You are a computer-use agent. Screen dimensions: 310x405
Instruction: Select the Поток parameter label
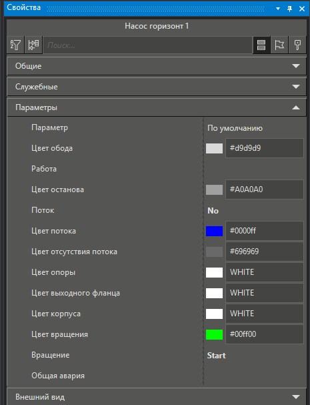(x=43, y=210)
